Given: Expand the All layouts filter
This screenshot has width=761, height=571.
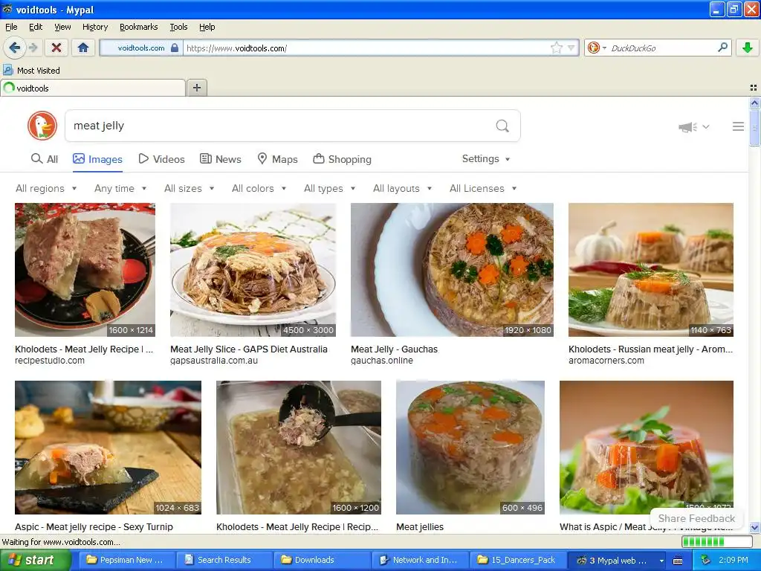Looking at the screenshot, I should pos(402,188).
